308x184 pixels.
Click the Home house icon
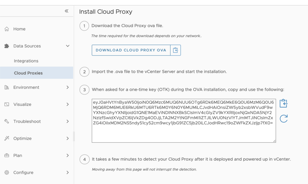(7, 29)
